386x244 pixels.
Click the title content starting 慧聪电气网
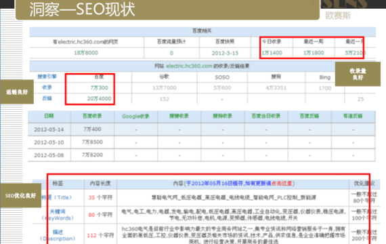(234, 197)
